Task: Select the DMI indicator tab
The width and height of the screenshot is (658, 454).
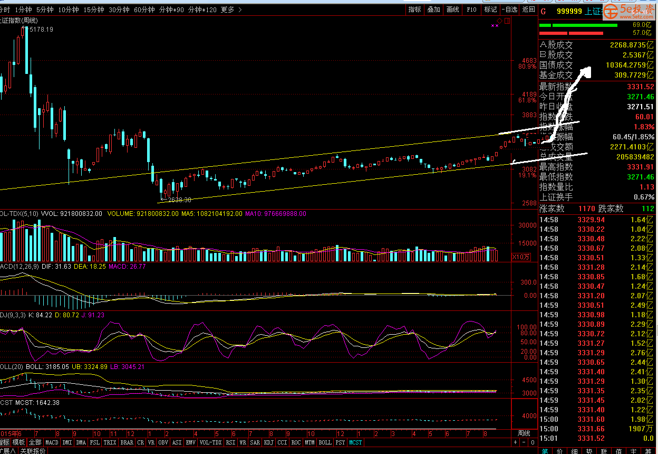Action: coord(67,442)
